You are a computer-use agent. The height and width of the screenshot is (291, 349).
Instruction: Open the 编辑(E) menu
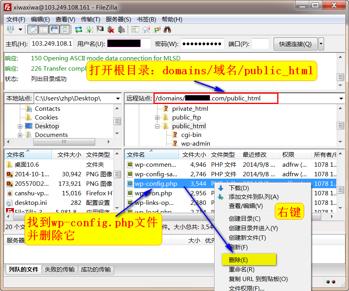(40, 19)
